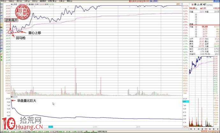Click the square icon beside chart top-right button

181,4
